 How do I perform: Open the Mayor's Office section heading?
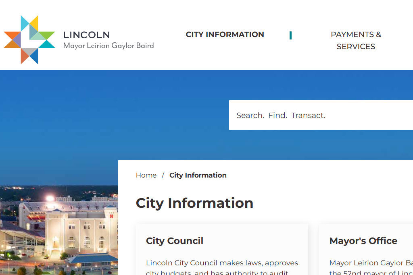363,241
